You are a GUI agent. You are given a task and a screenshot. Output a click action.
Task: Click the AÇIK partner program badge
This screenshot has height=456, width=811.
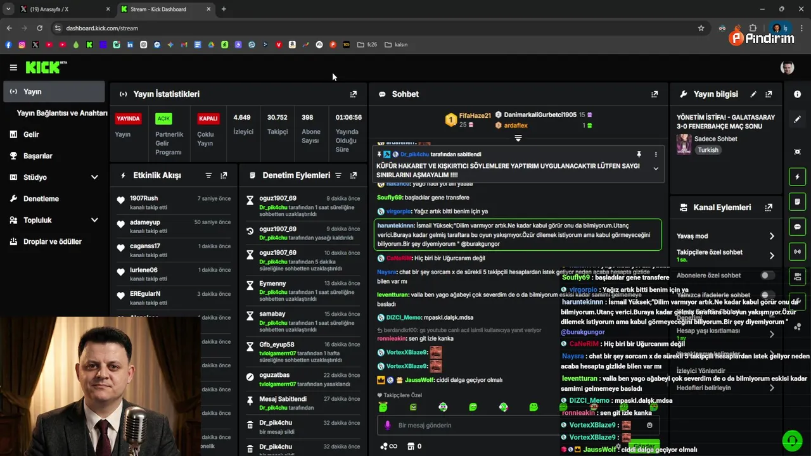[x=164, y=118]
